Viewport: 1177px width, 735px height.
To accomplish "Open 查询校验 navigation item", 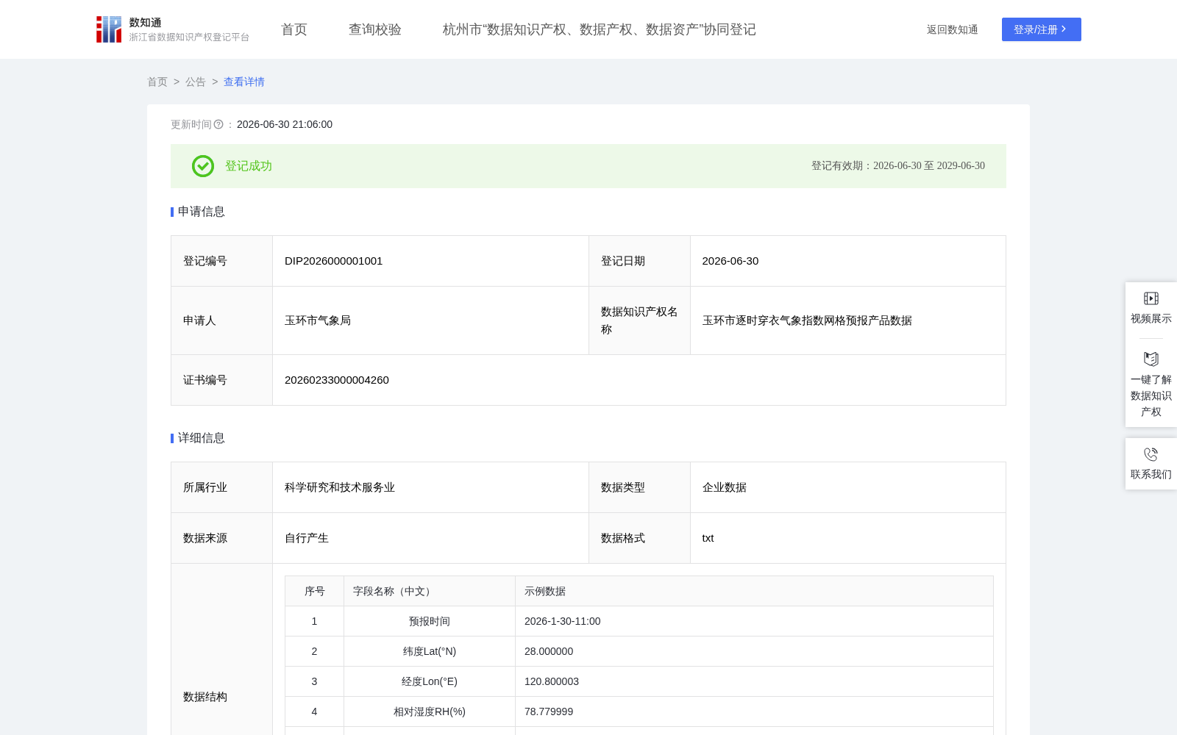I will click(375, 29).
